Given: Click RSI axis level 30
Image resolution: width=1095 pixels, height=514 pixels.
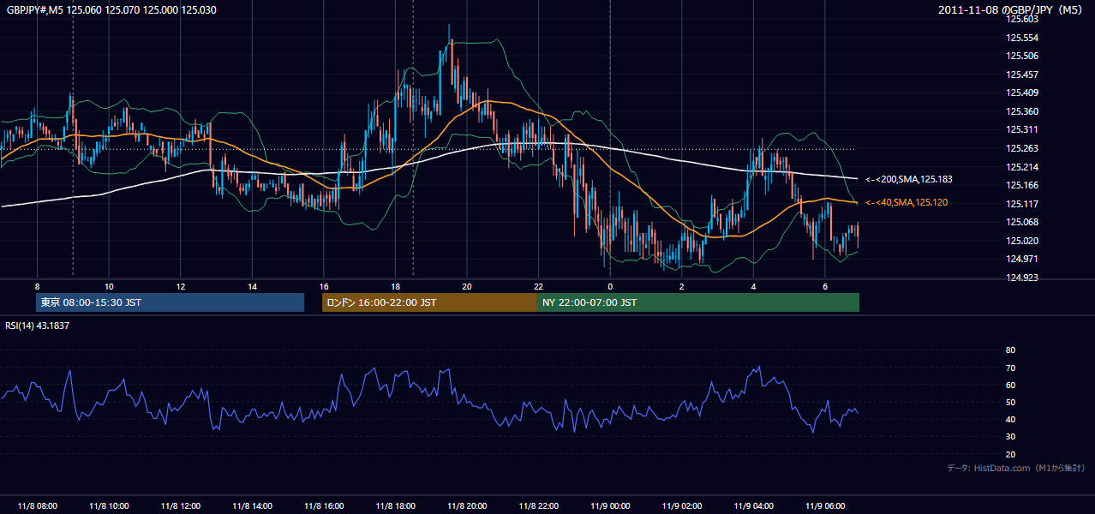Looking at the screenshot, I should point(1010,438).
